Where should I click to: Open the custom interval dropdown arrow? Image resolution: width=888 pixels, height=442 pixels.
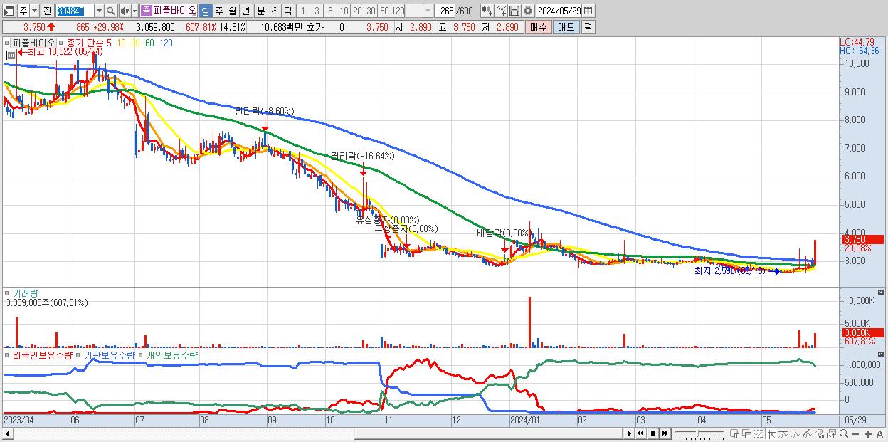pos(428,11)
